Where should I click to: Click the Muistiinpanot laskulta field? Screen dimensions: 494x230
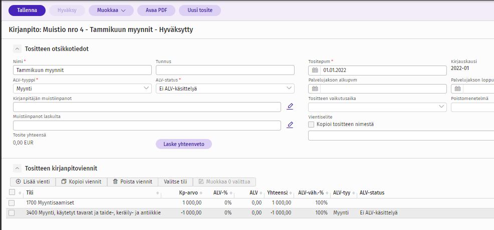[147, 125]
